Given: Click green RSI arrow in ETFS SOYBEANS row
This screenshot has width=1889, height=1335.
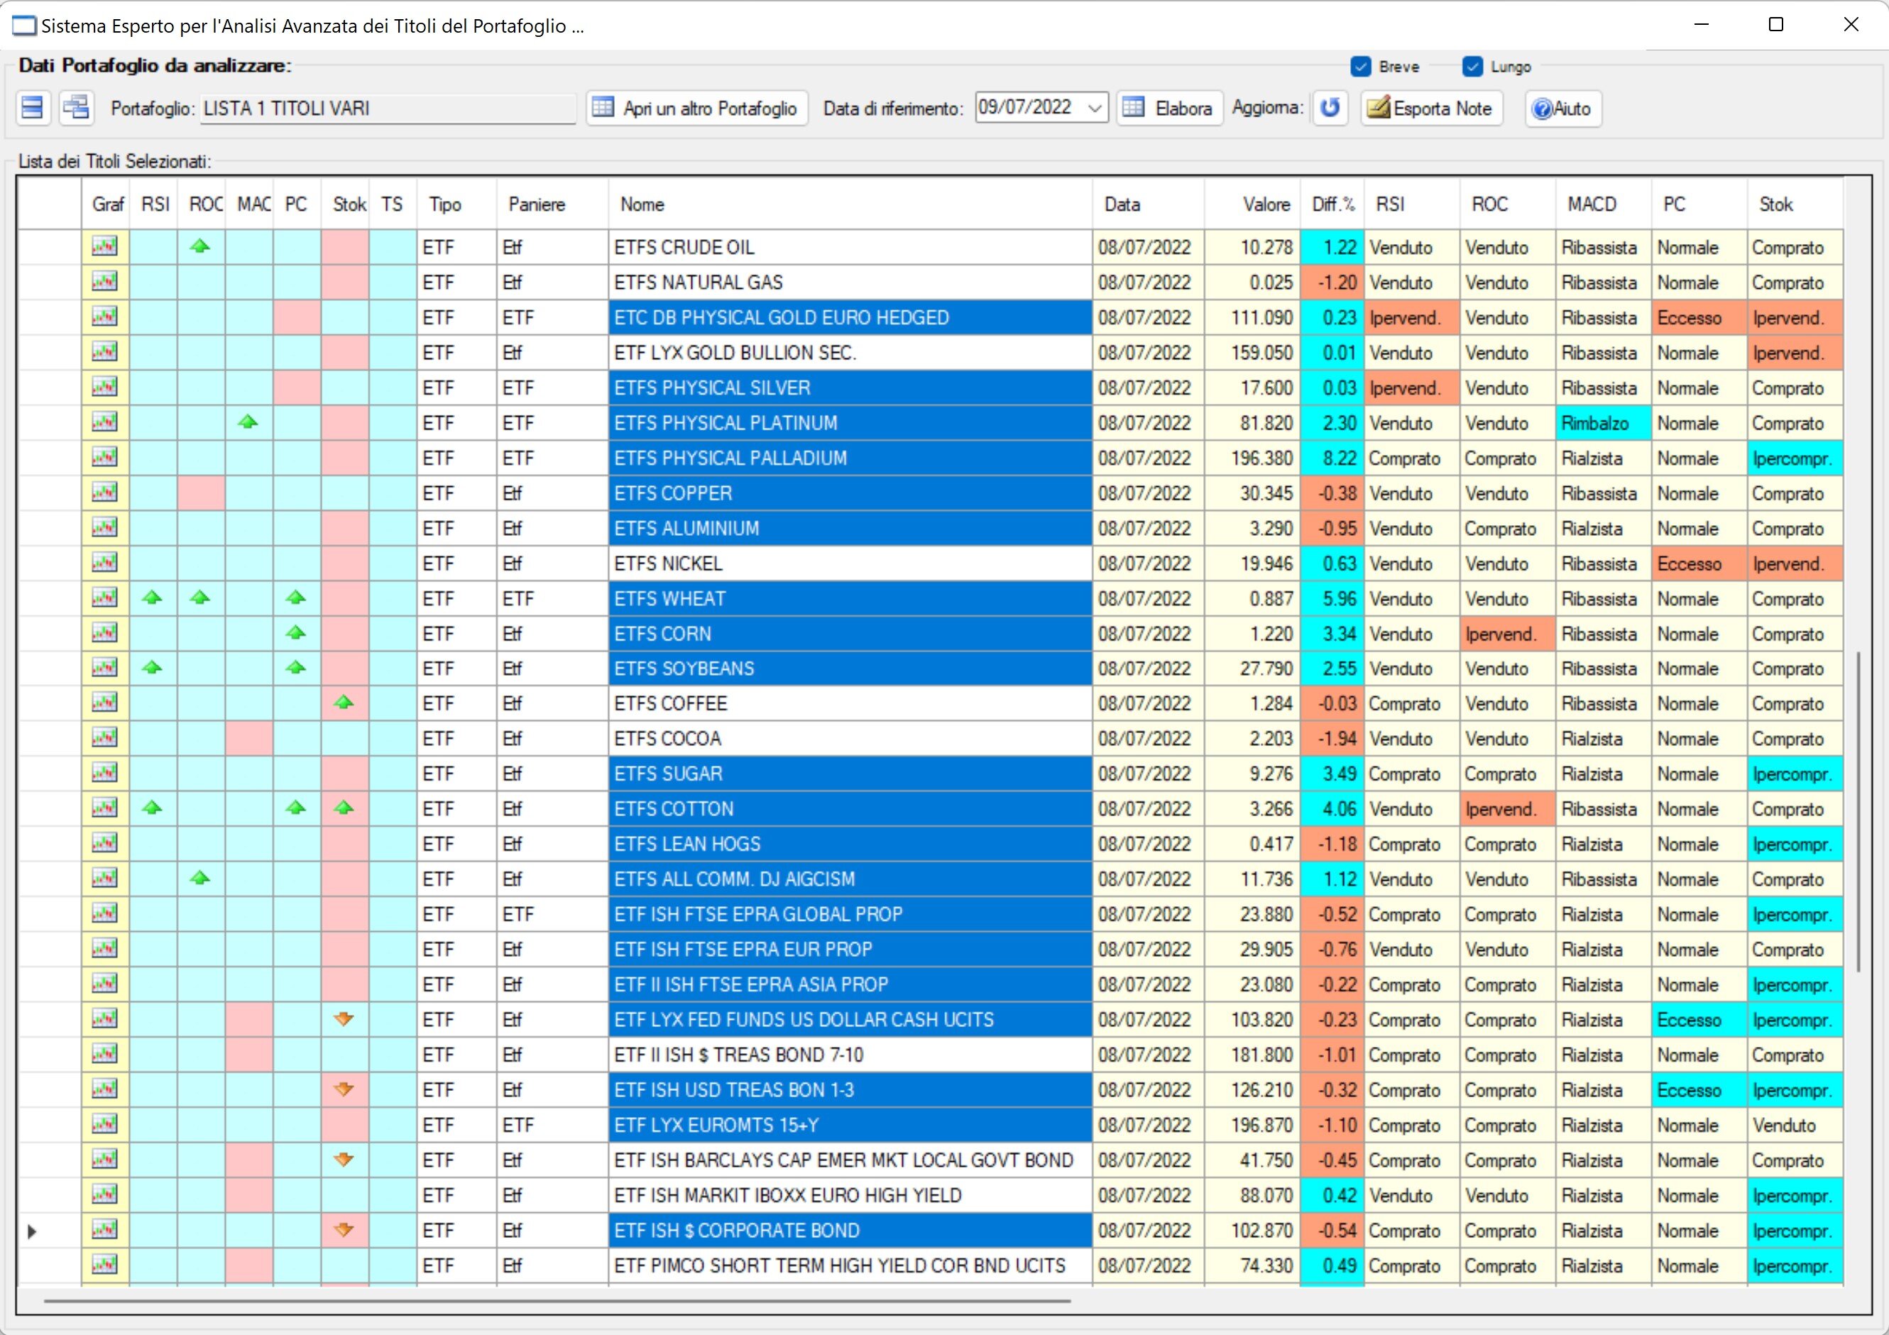Looking at the screenshot, I should click(152, 668).
